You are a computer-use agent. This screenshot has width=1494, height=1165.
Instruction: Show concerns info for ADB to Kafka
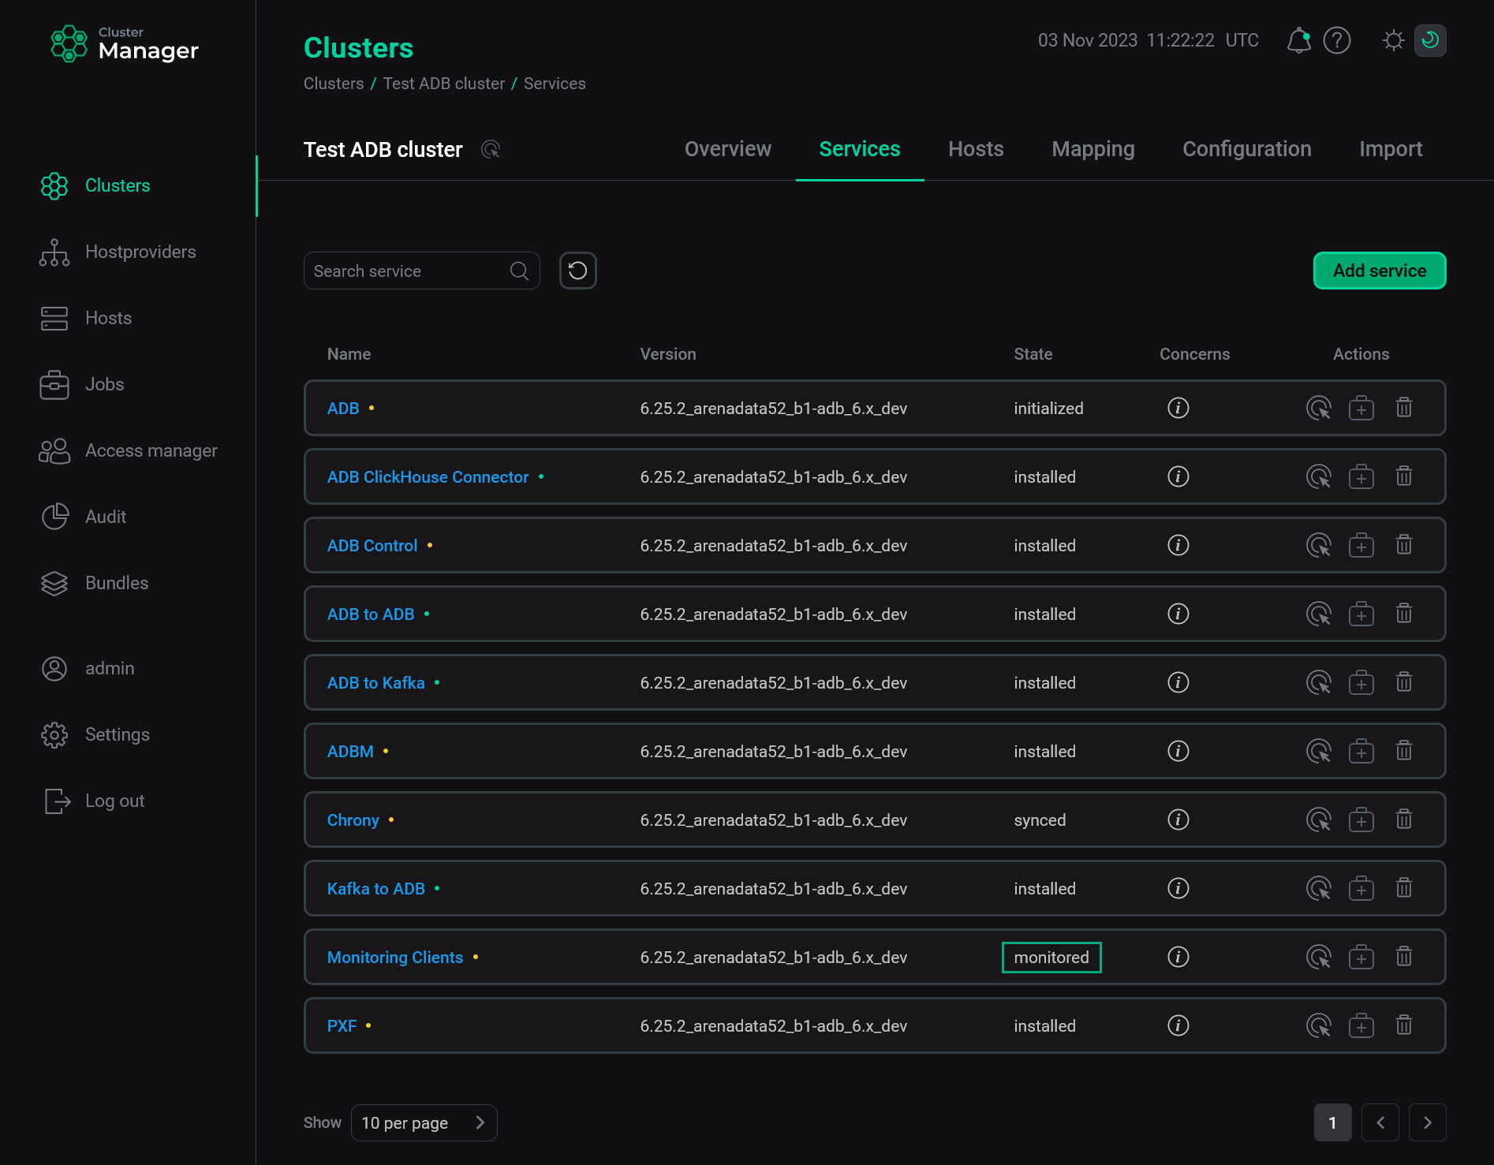coord(1178,682)
